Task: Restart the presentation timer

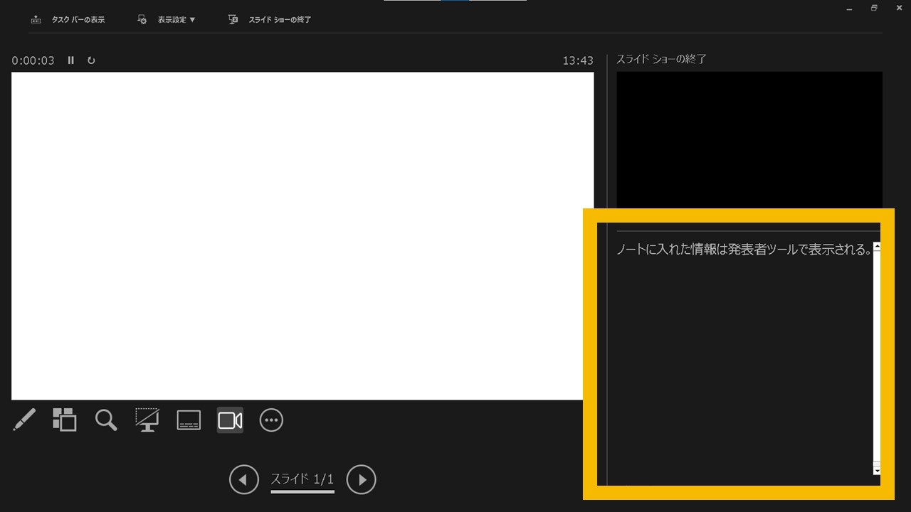Action: [91, 60]
